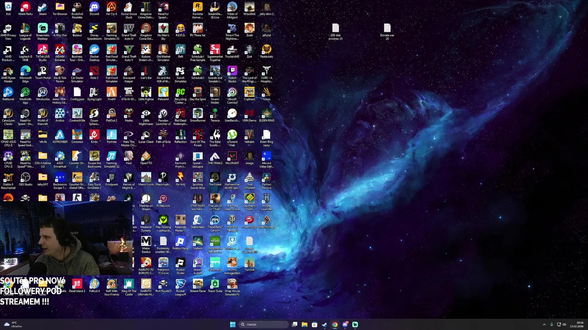Image resolution: width=588 pixels, height=330 pixels.
Task: Open the weather widget in taskbar
Action: [14, 324]
